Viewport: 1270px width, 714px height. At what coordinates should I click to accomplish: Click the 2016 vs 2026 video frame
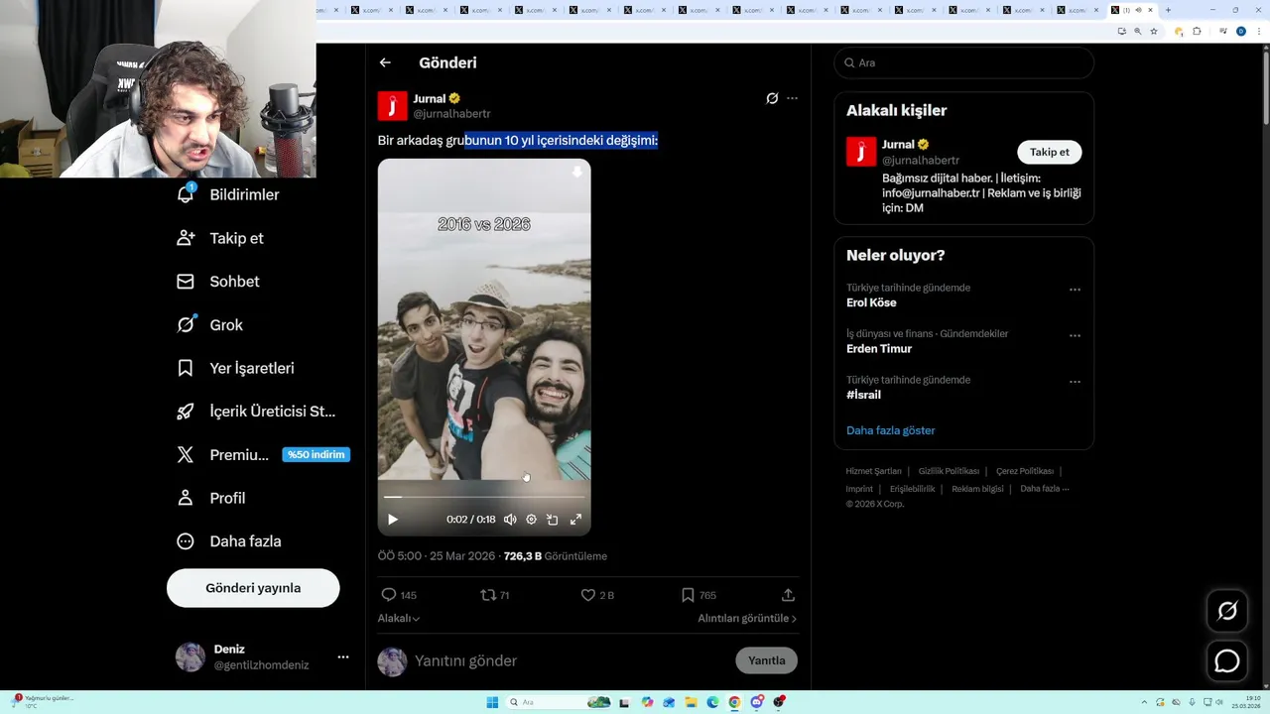[484, 347]
